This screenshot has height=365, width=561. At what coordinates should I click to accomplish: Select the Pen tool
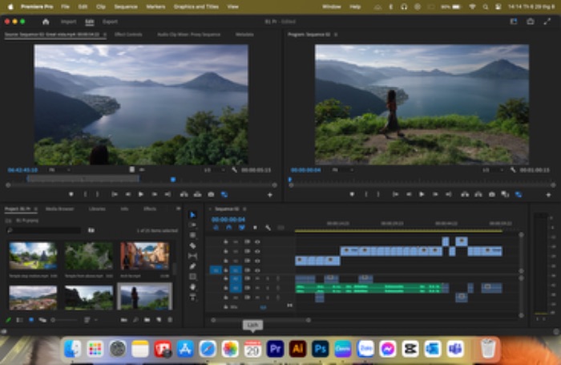(192, 266)
